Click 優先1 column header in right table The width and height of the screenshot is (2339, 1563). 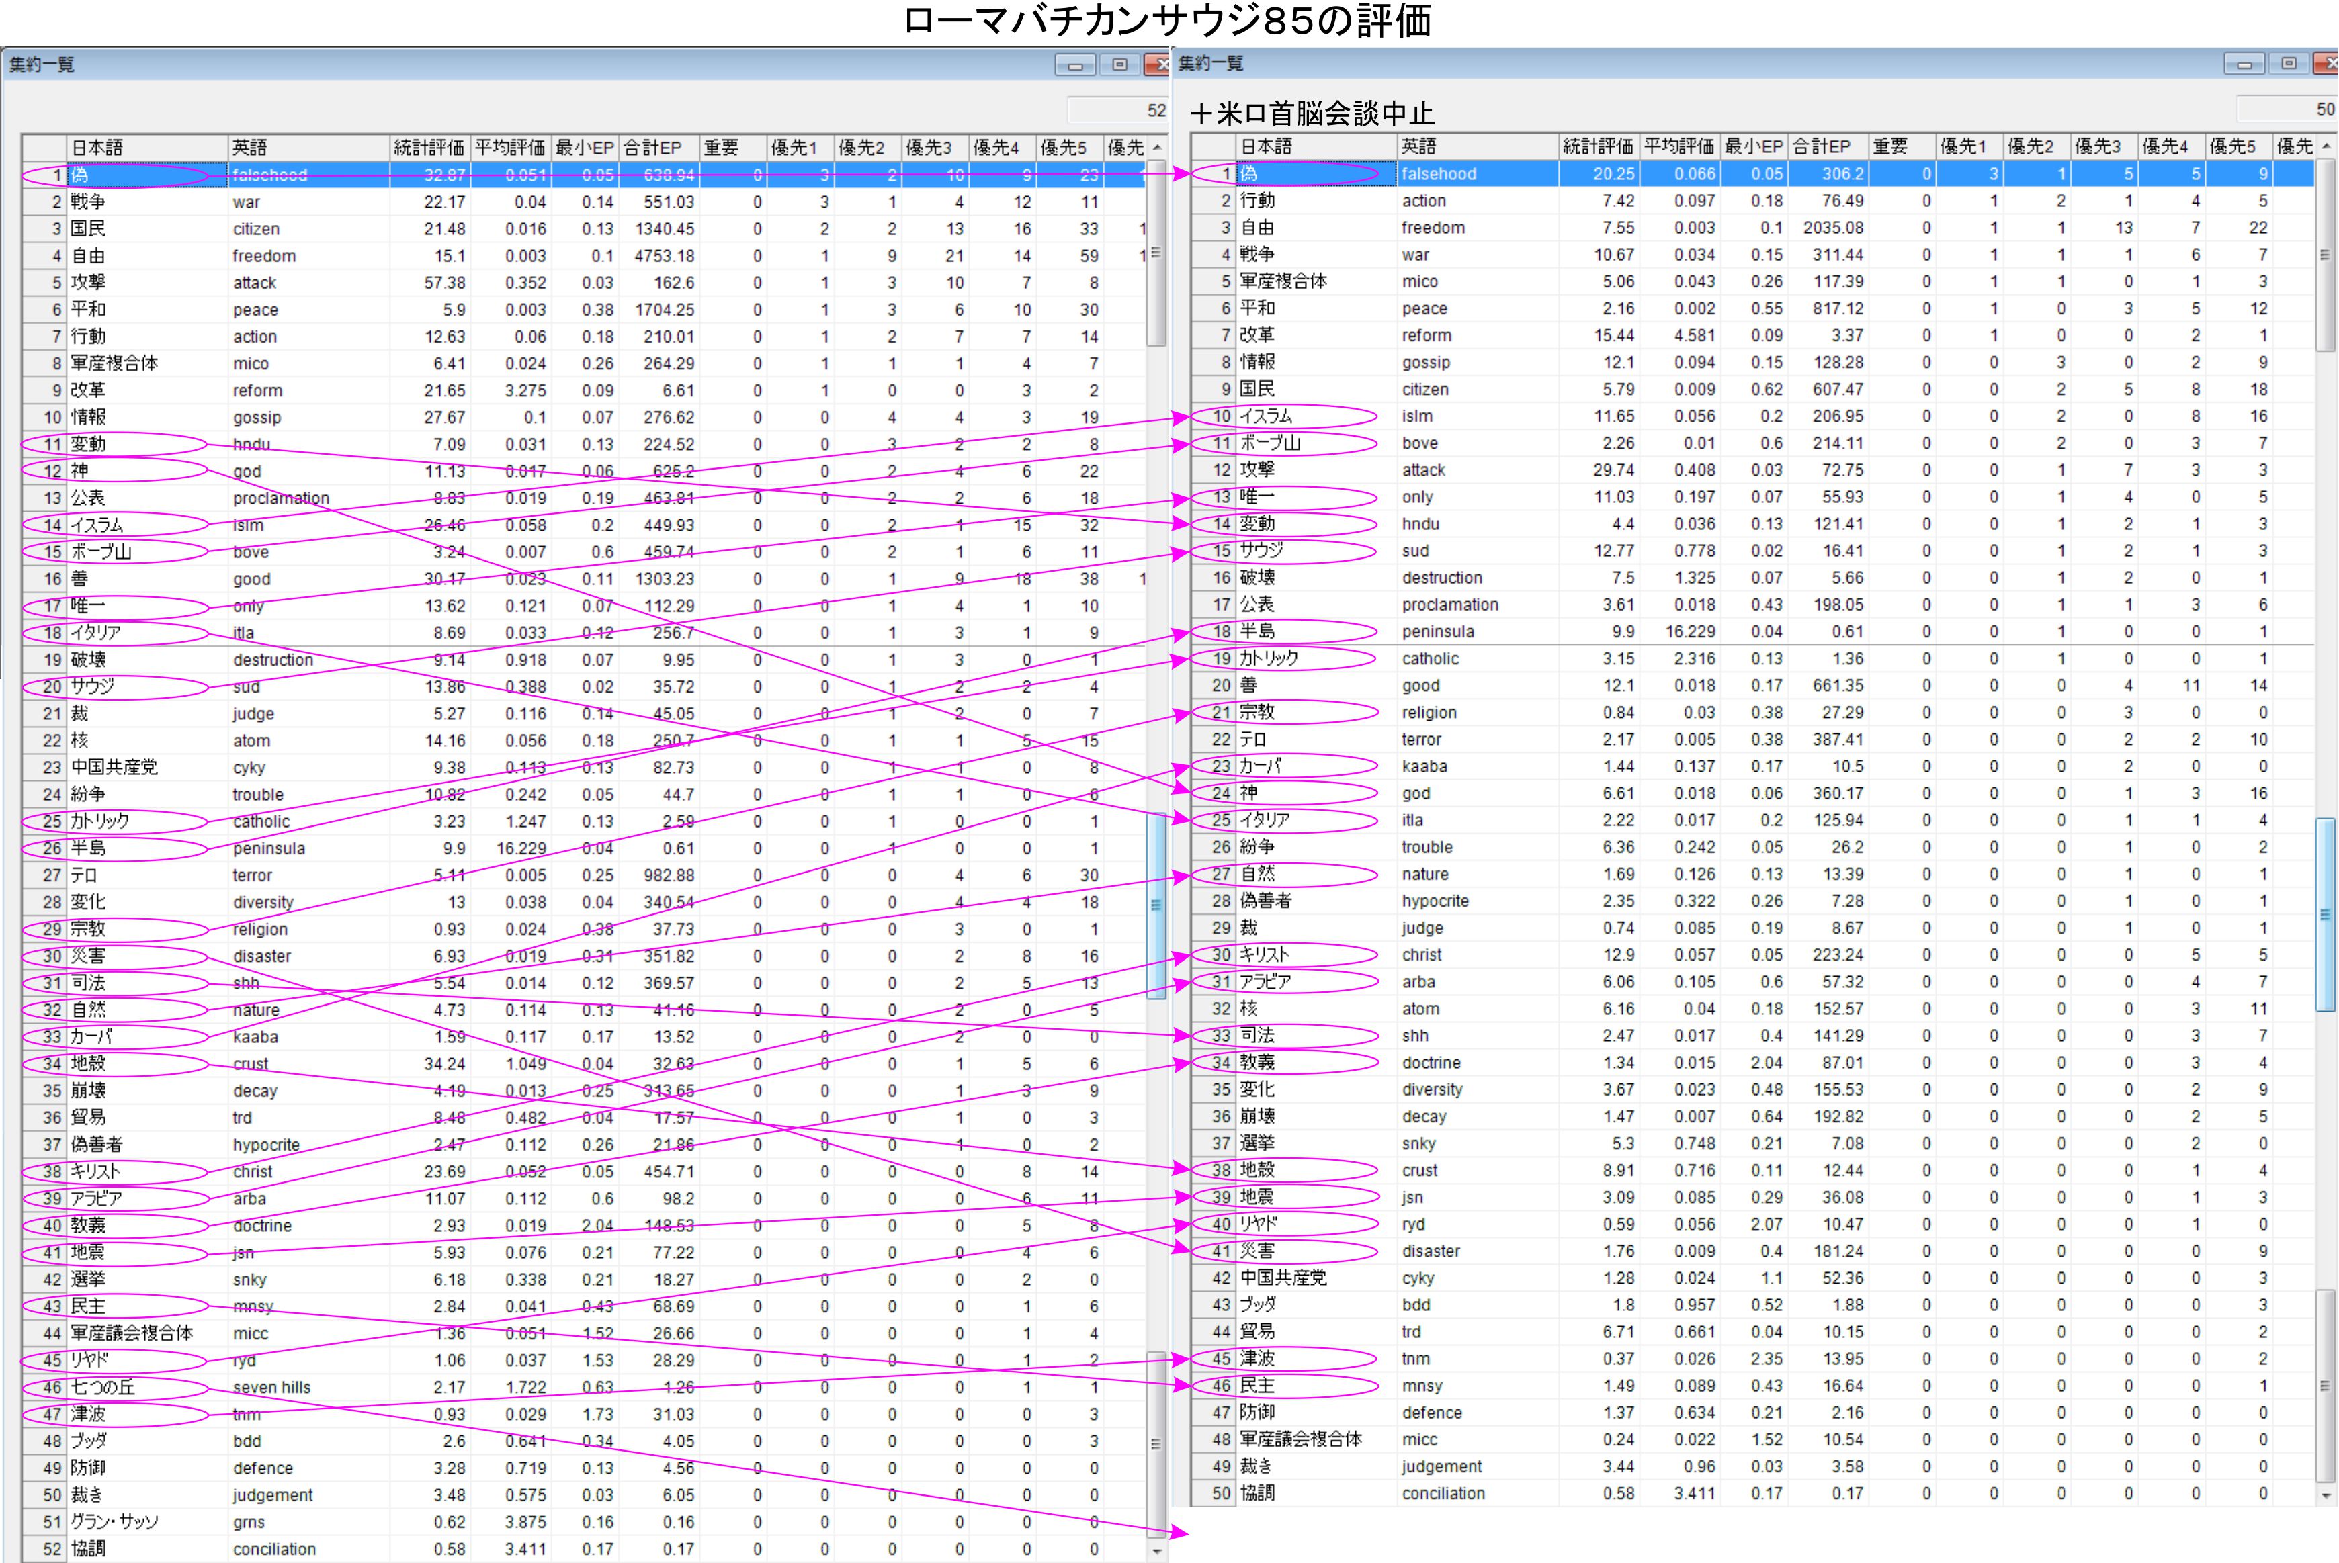coord(1964,146)
